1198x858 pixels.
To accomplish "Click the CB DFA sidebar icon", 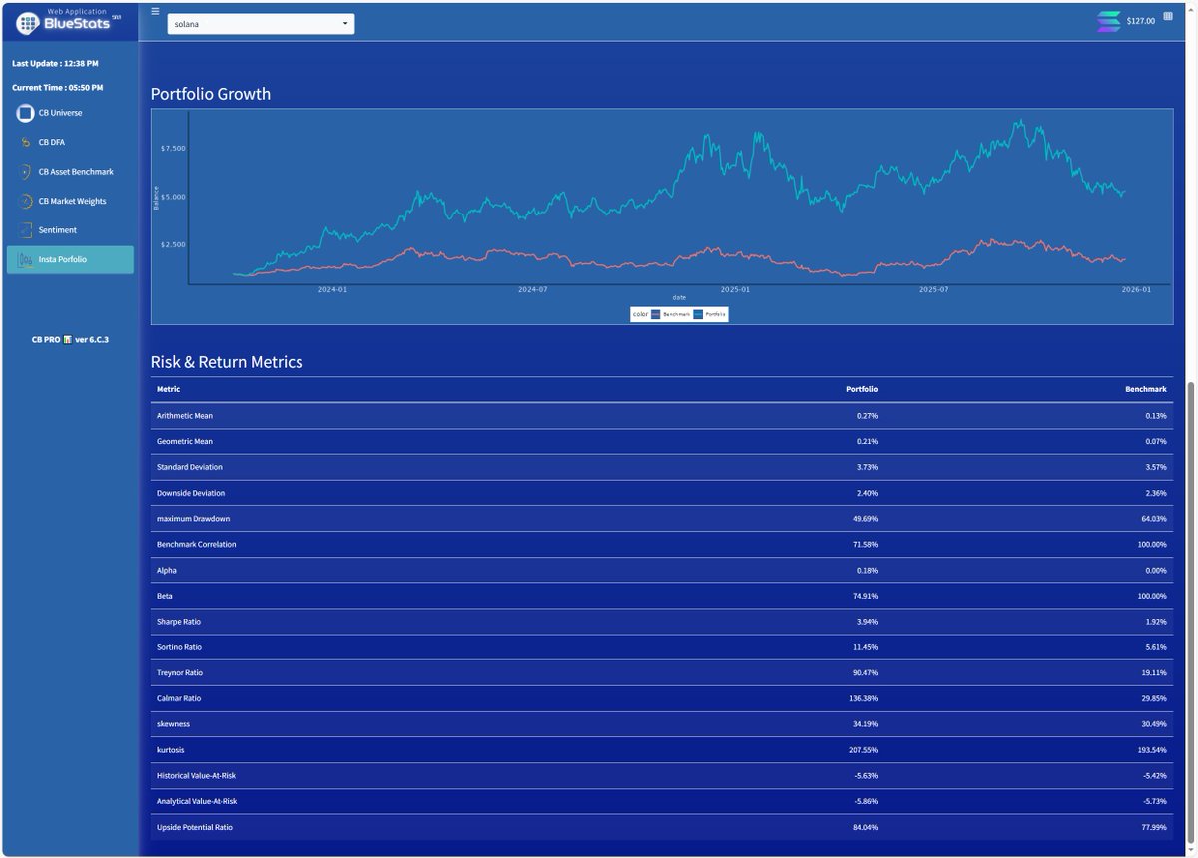I will [x=26, y=142].
